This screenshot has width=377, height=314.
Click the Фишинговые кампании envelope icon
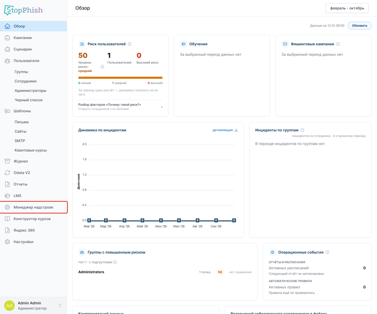click(285, 44)
